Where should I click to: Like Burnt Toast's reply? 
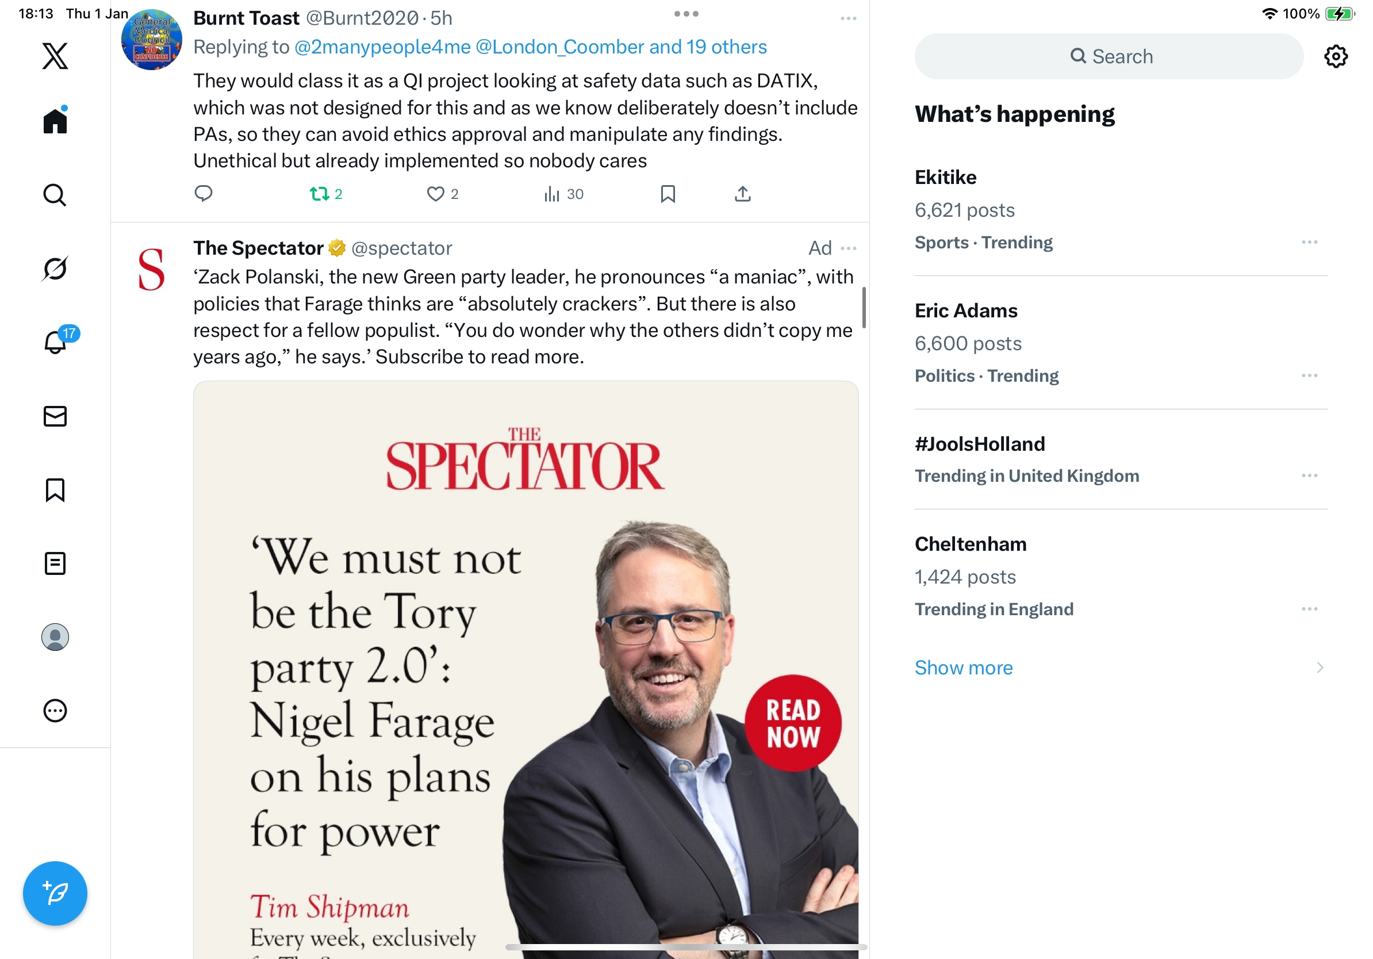point(435,194)
